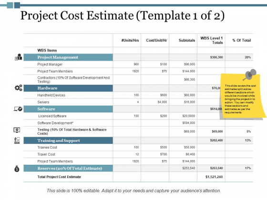This screenshot has height=200, width=267.
Task: Select the Reserves (20% Of Total Estimate) header
Action: [x=68, y=169]
